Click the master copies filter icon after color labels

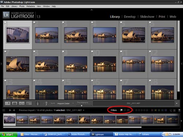171,110
